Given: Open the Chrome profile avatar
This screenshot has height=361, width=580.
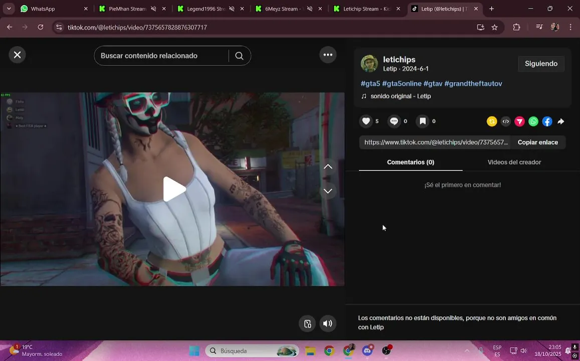Looking at the screenshot, I should [x=555, y=28].
